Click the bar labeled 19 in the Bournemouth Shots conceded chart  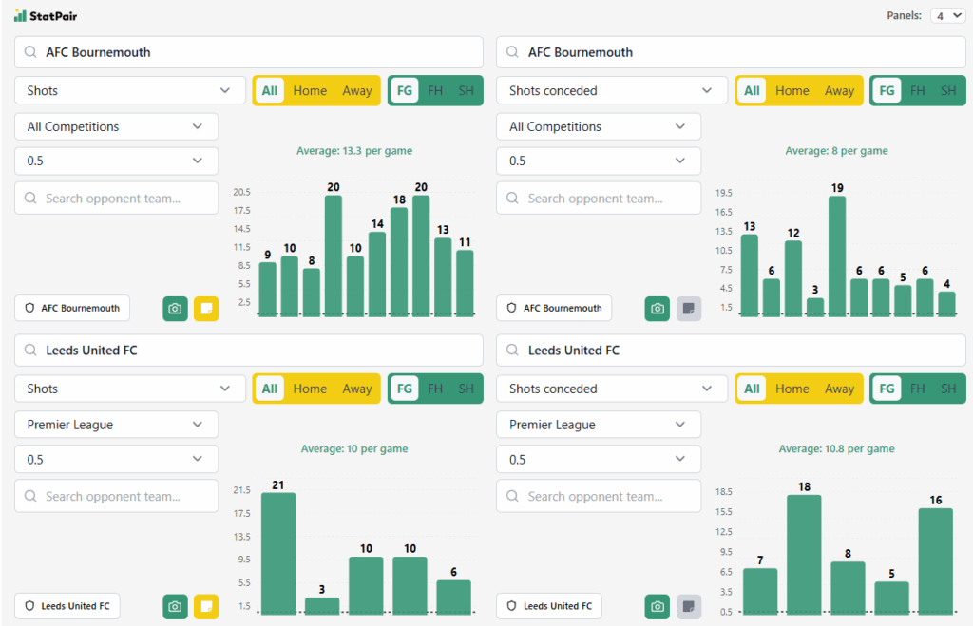837,256
